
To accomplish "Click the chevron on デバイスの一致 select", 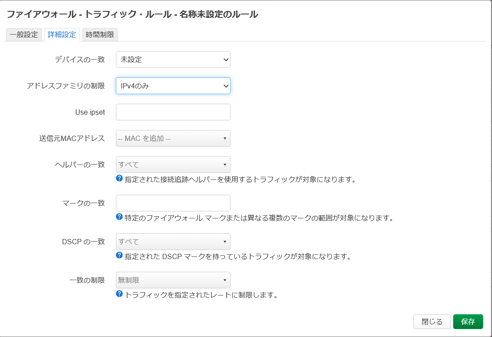I will point(226,60).
